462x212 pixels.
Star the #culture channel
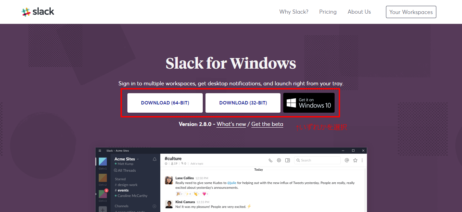click(166, 164)
